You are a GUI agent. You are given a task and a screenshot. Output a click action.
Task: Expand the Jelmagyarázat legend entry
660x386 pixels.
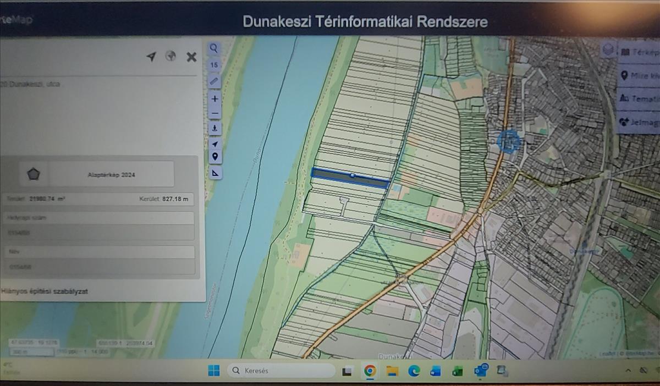[639, 122]
